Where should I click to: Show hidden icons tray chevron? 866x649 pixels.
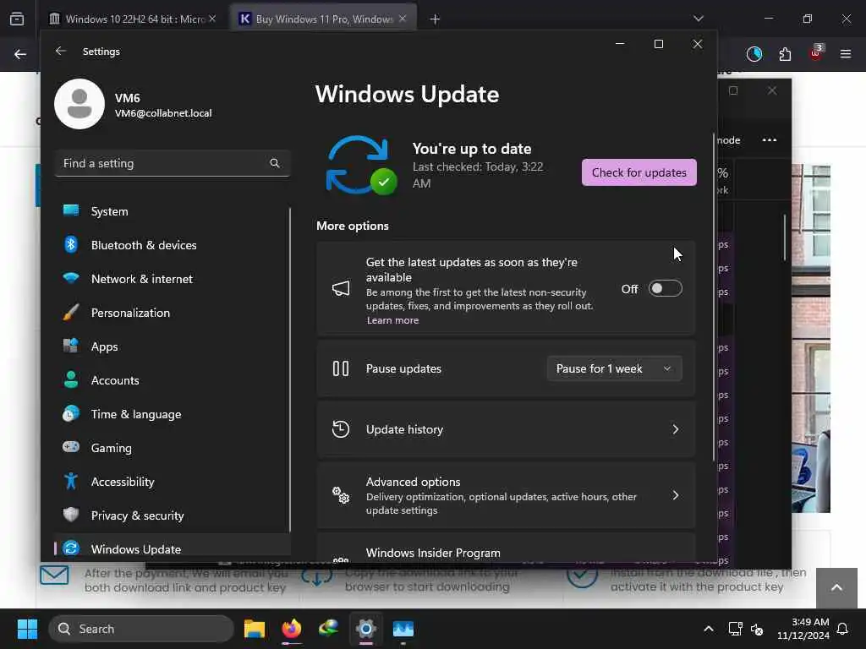point(709,629)
